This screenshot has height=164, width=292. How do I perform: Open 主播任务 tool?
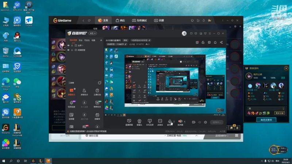(97, 92)
